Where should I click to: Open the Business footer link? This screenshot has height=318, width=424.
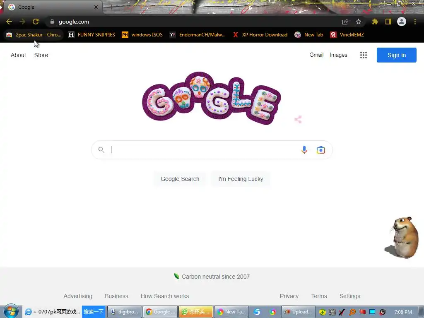click(x=116, y=296)
